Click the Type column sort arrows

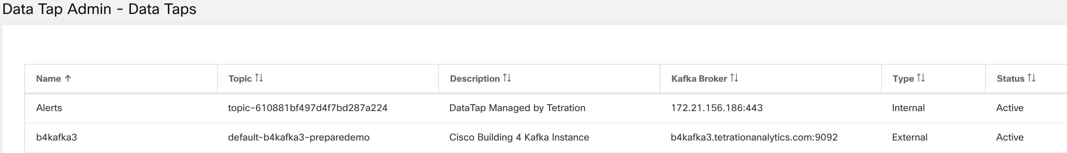click(921, 78)
